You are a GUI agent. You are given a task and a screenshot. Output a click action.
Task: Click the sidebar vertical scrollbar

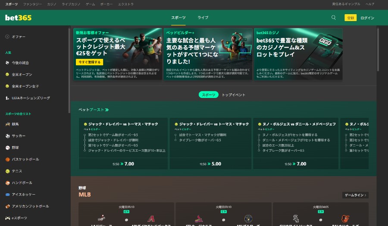tap(69, 70)
